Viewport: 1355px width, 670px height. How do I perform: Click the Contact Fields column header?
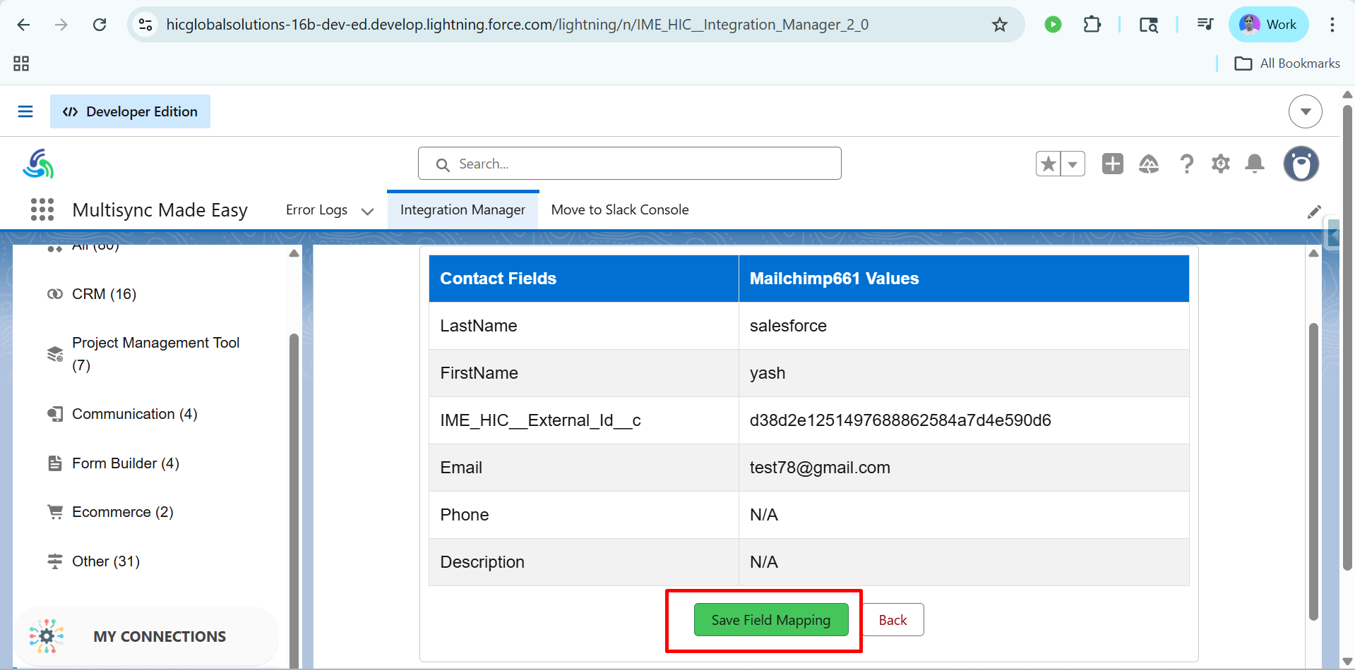click(584, 279)
